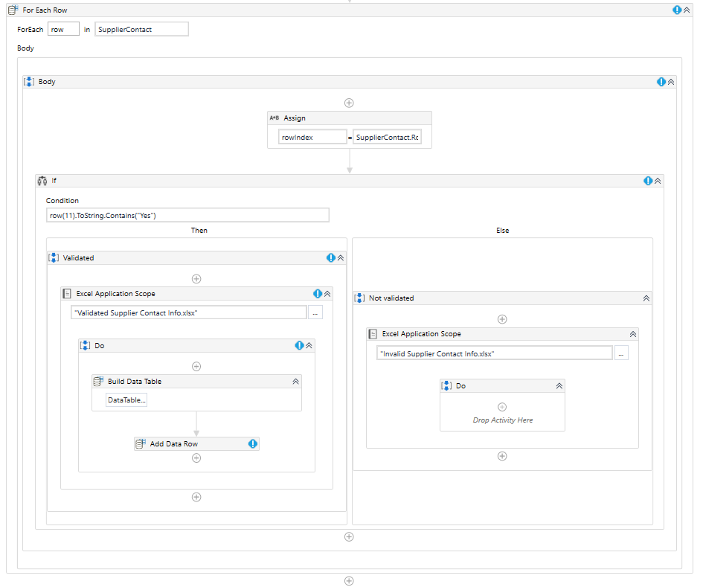Click the sequence icon on the Body container
Viewport: 703px width, 587px height.
point(29,81)
